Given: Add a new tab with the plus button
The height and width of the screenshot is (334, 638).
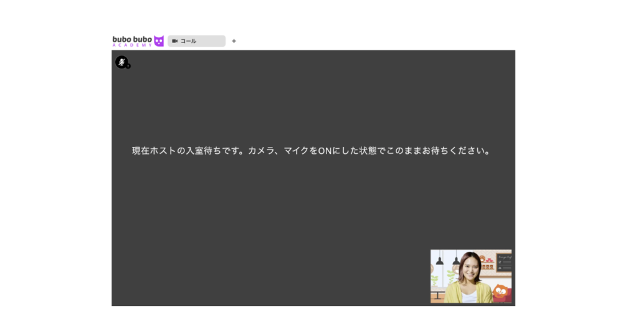Looking at the screenshot, I should tap(234, 41).
